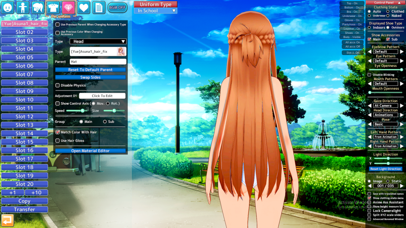Go to next Eyebrow Pattern
Viewport: 406px width, 228px height.
click(x=402, y=52)
